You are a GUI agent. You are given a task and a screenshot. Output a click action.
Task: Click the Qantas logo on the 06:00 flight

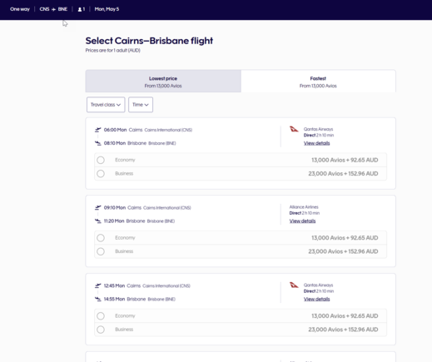[294, 129]
